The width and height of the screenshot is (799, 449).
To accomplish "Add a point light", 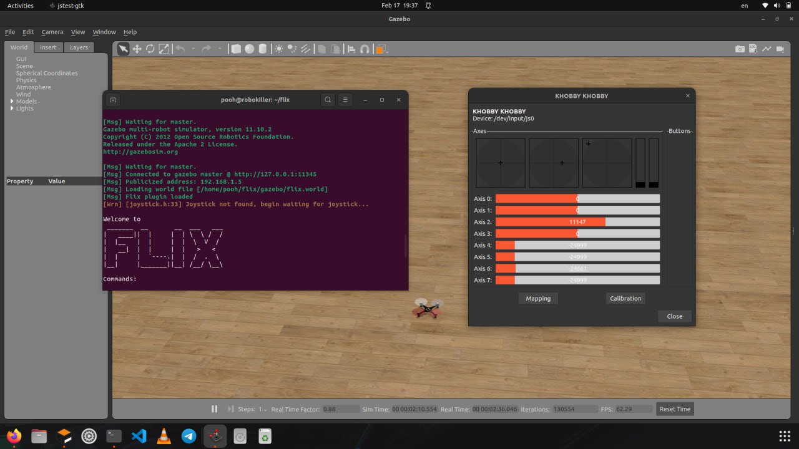I will (x=278, y=49).
